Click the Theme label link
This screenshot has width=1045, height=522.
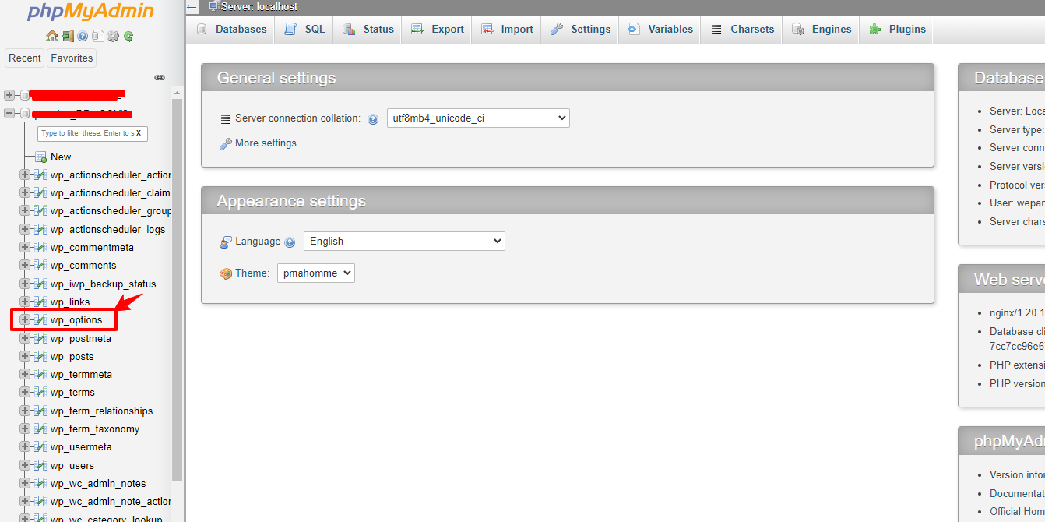252,273
